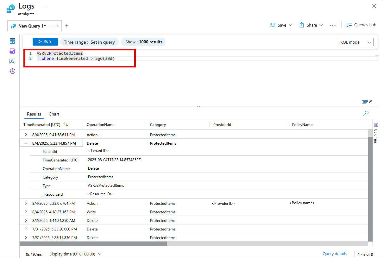
Task: Collapse the query editor with chevron
Action: [x=371, y=101]
